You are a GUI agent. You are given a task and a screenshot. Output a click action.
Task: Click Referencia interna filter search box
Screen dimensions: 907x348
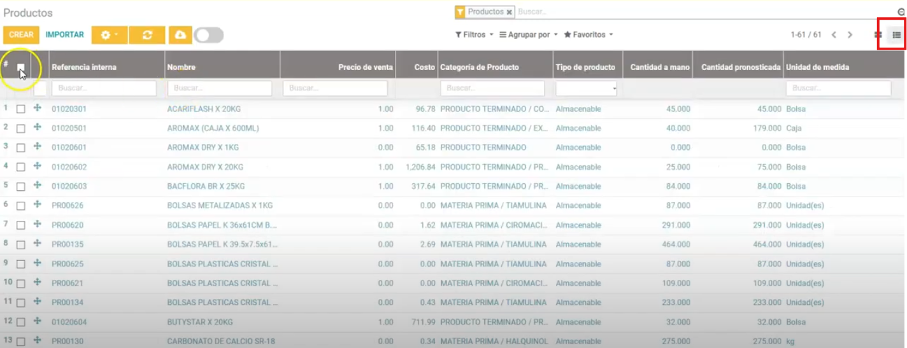tap(104, 88)
